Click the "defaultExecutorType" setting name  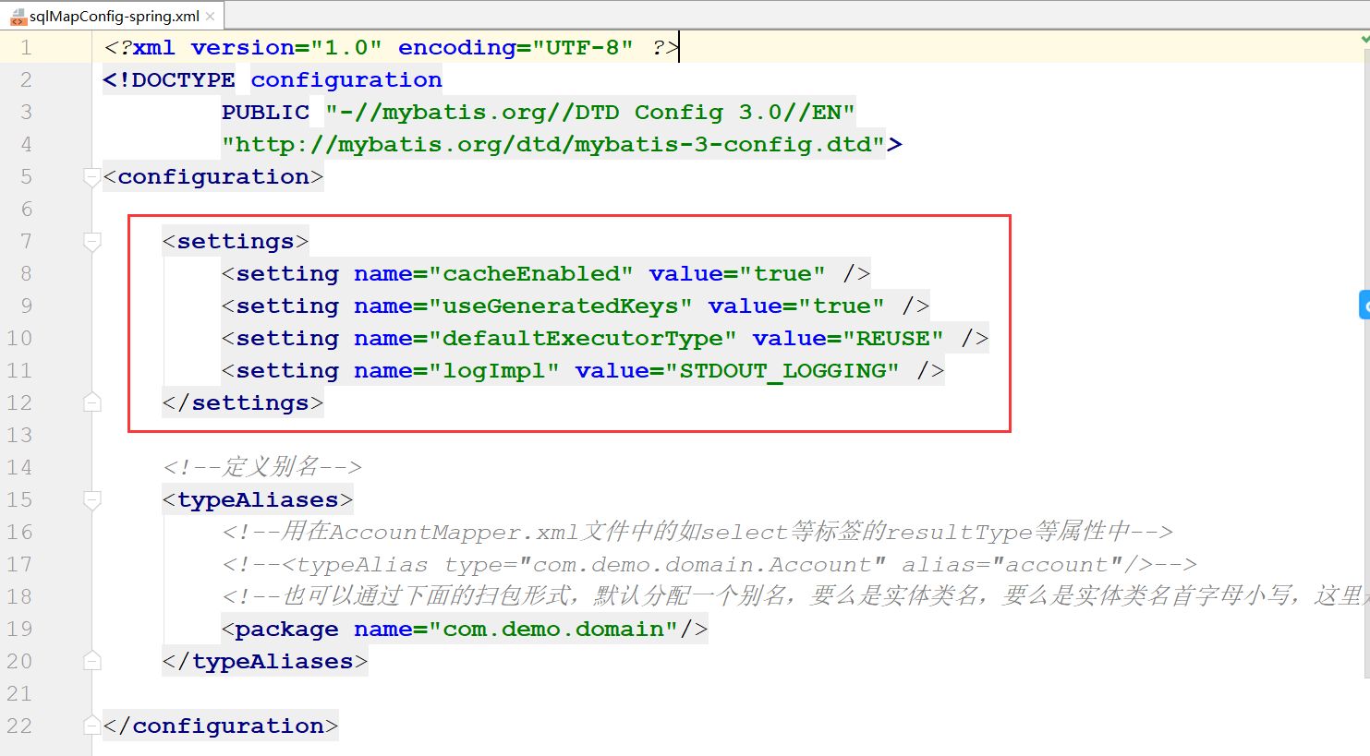click(x=583, y=339)
